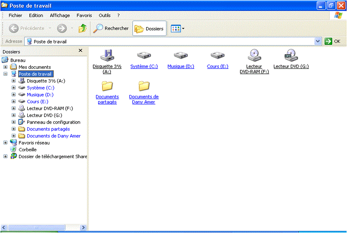Close the Dossiers side panel
This screenshot has width=347, height=233.
pos(80,51)
